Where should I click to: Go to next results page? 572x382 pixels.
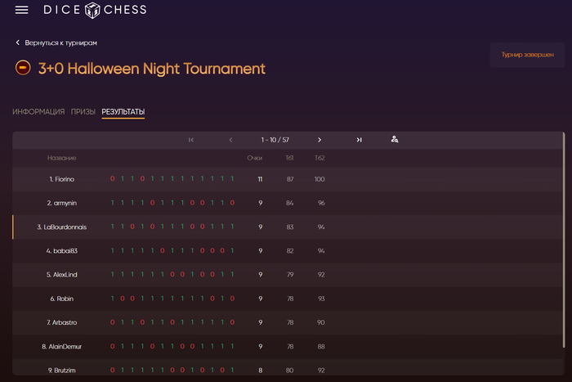click(320, 140)
